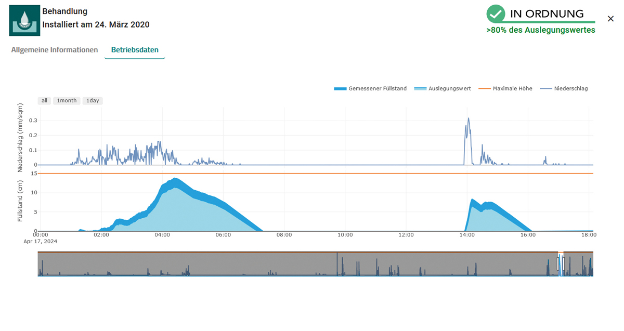Select the Betriebsdaten tab
The height and width of the screenshot is (331, 624).
click(135, 50)
